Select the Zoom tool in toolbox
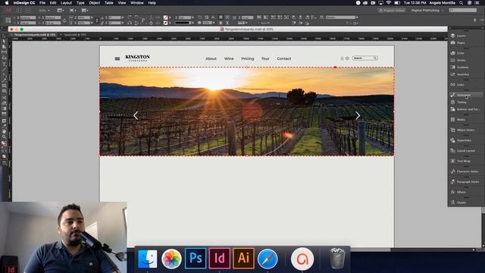This screenshot has height=273, width=485. 4,136
